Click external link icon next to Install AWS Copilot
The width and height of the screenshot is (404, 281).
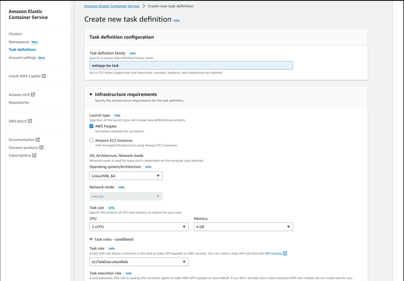pos(44,76)
